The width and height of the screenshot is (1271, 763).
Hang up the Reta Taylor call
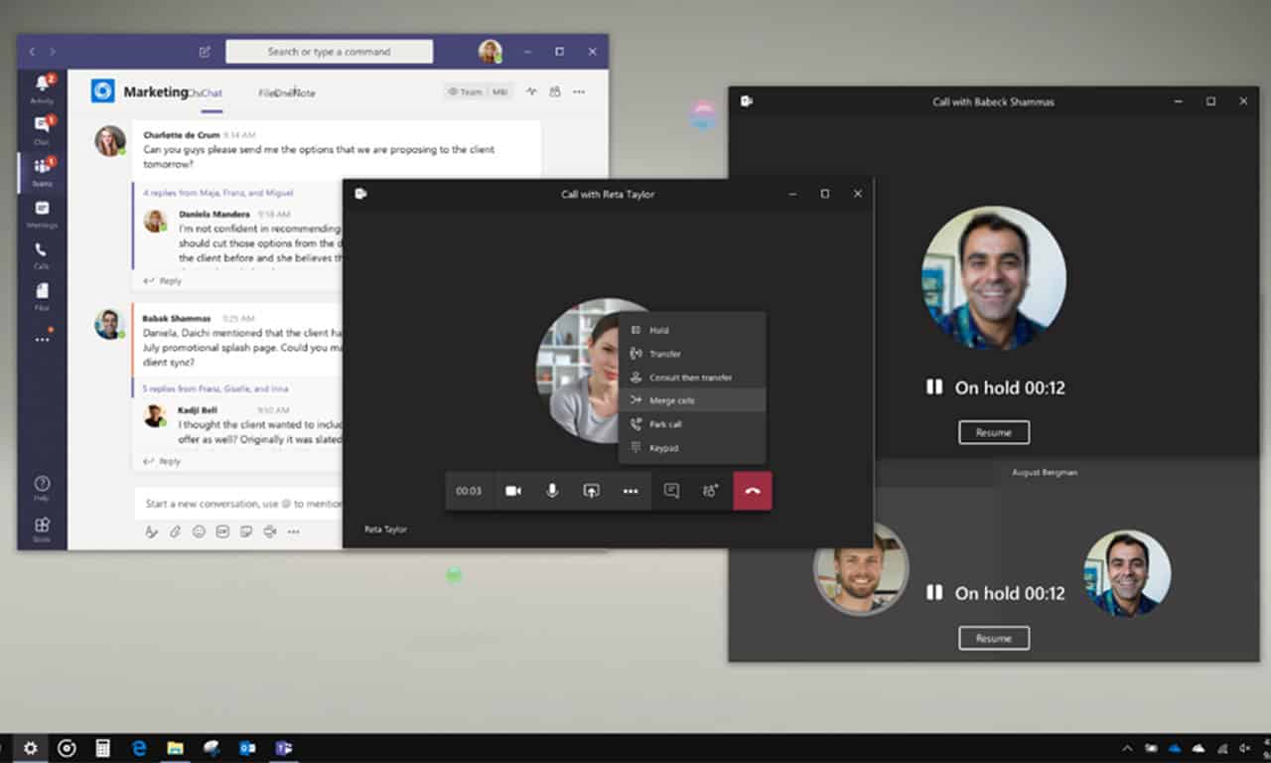pos(753,491)
